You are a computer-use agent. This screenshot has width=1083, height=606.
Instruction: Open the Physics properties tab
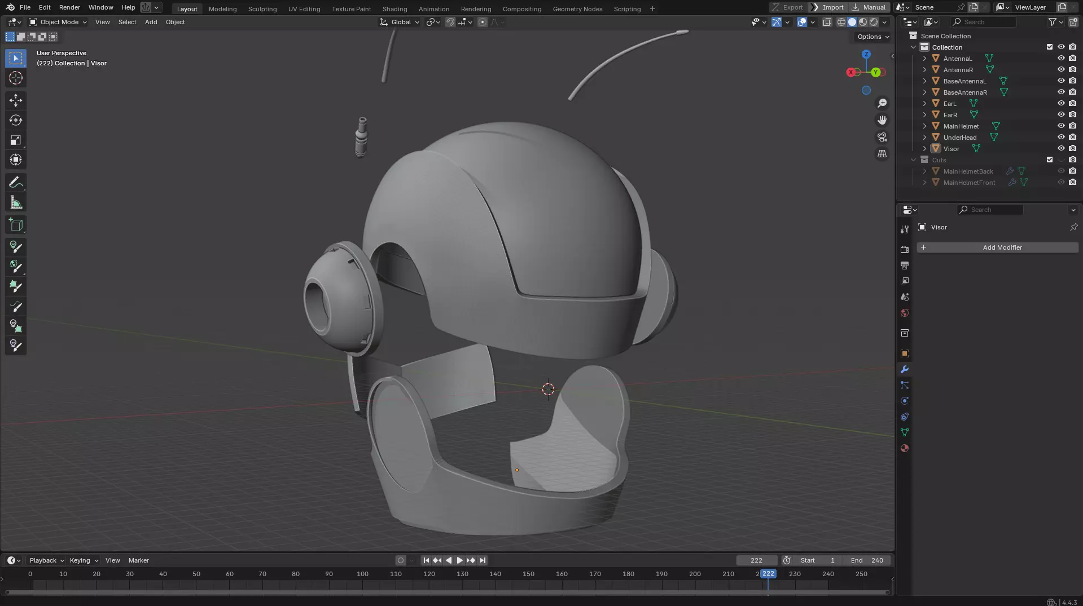pos(905,401)
